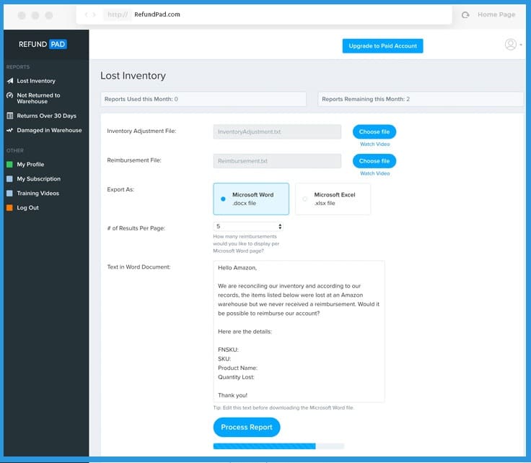
Task: Click the 'FNSKU:' line in the text
Action: pyautogui.click(x=228, y=350)
